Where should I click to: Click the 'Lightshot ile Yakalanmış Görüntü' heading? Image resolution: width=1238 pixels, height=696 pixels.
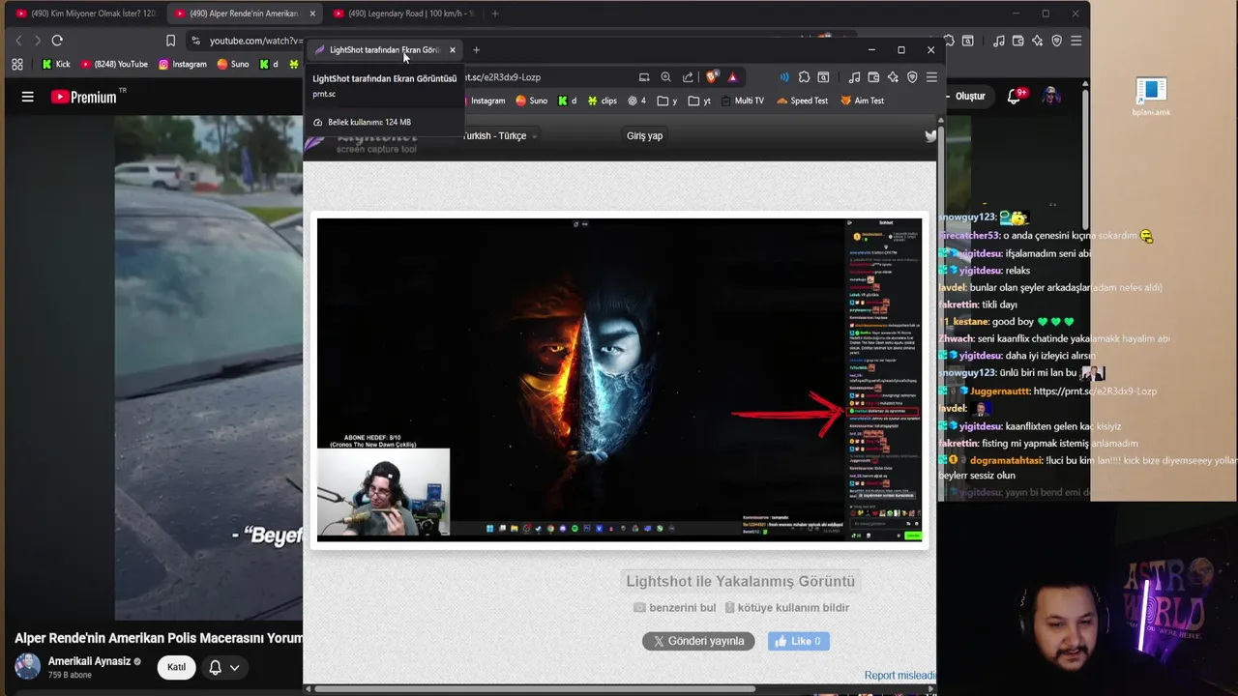pyautogui.click(x=740, y=581)
